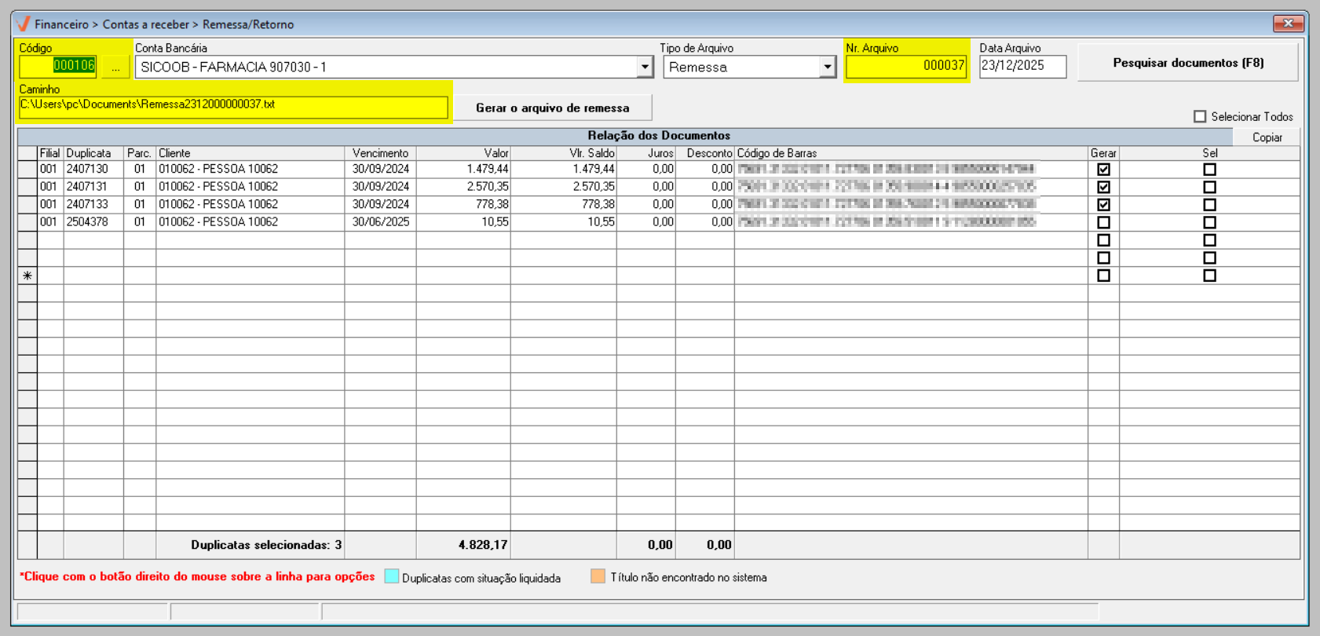This screenshot has height=636, width=1320.
Task: Click the orange checkmark application logo icon
Action: (x=24, y=24)
